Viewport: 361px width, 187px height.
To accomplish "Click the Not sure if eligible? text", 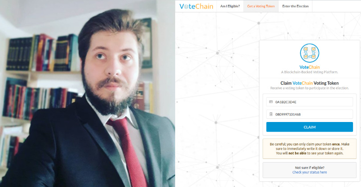I will pos(309,168).
